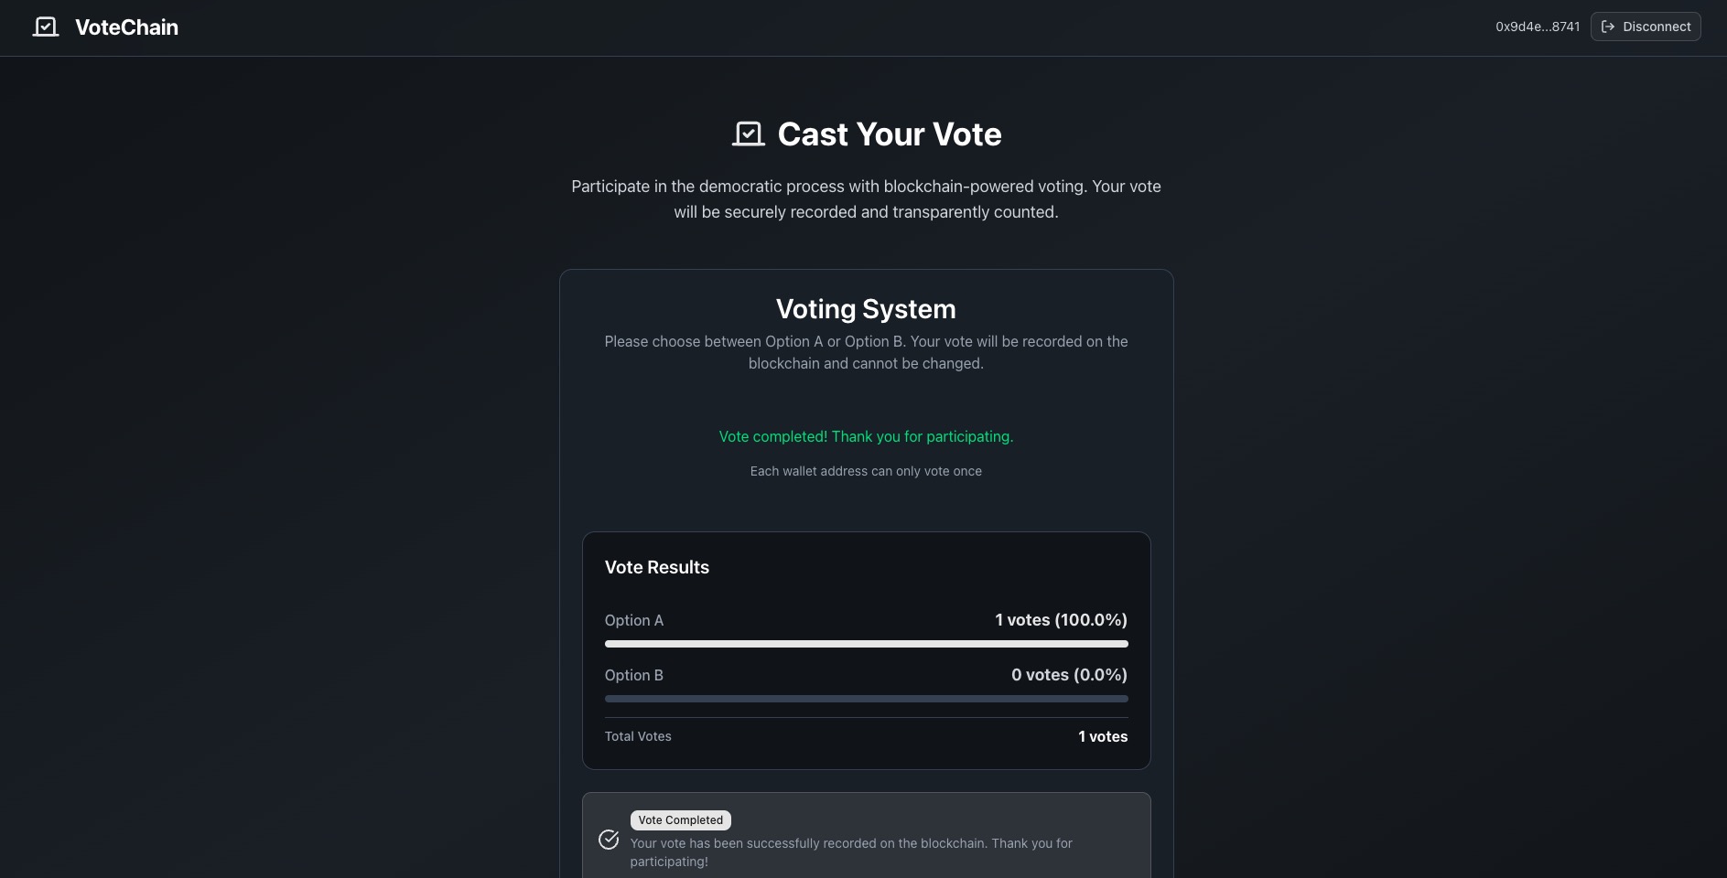The height and width of the screenshot is (878, 1727).
Task: Click the wallet can only vote once note
Action: (x=866, y=471)
